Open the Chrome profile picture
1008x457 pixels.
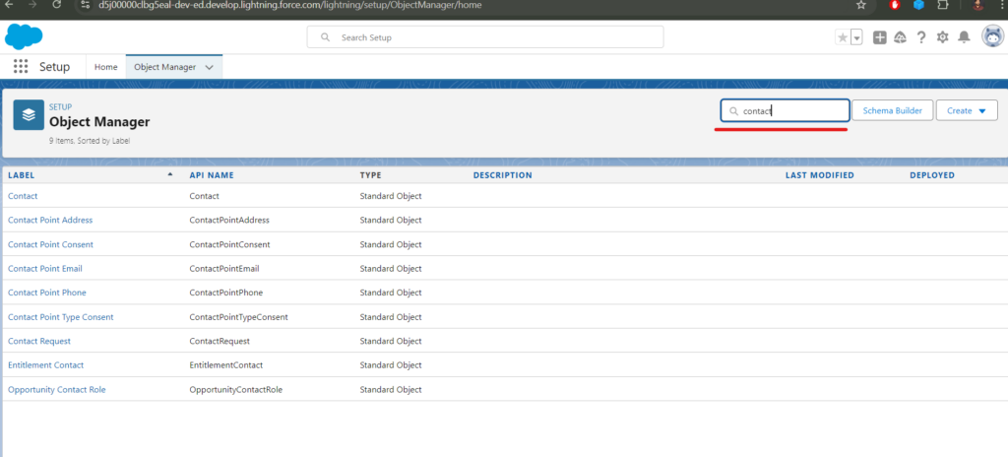[977, 5]
